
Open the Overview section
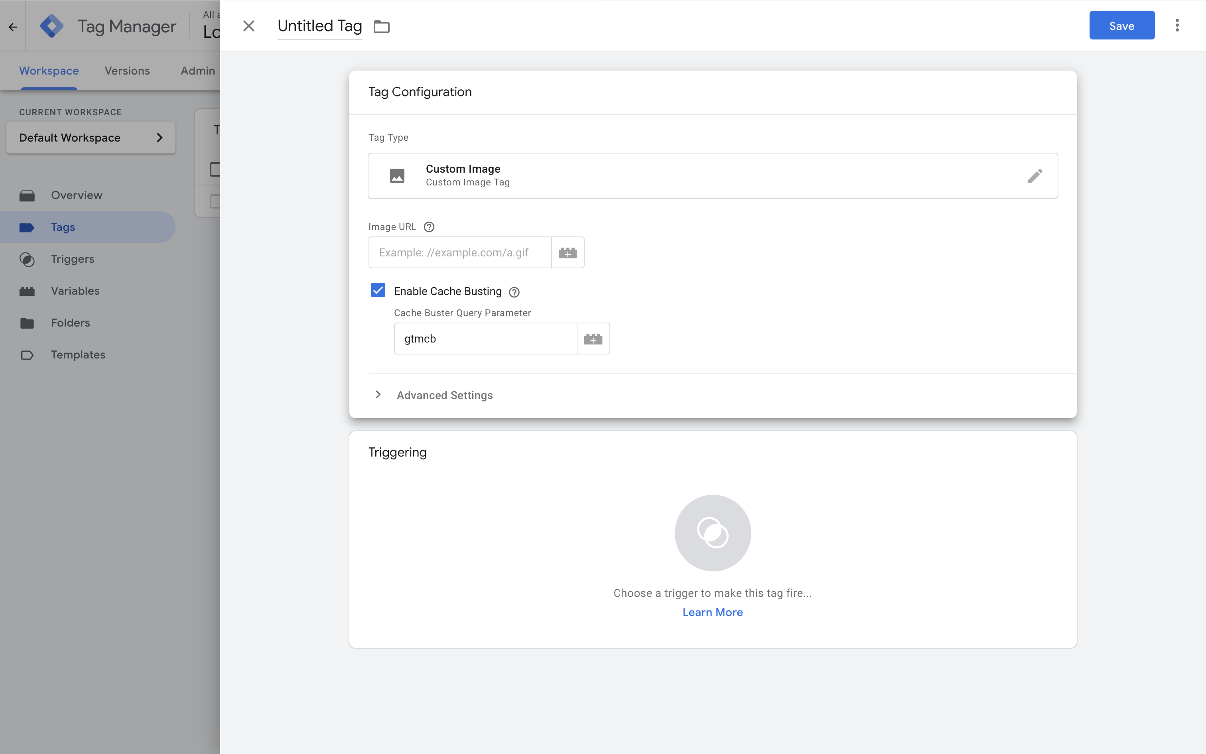click(x=76, y=195)
